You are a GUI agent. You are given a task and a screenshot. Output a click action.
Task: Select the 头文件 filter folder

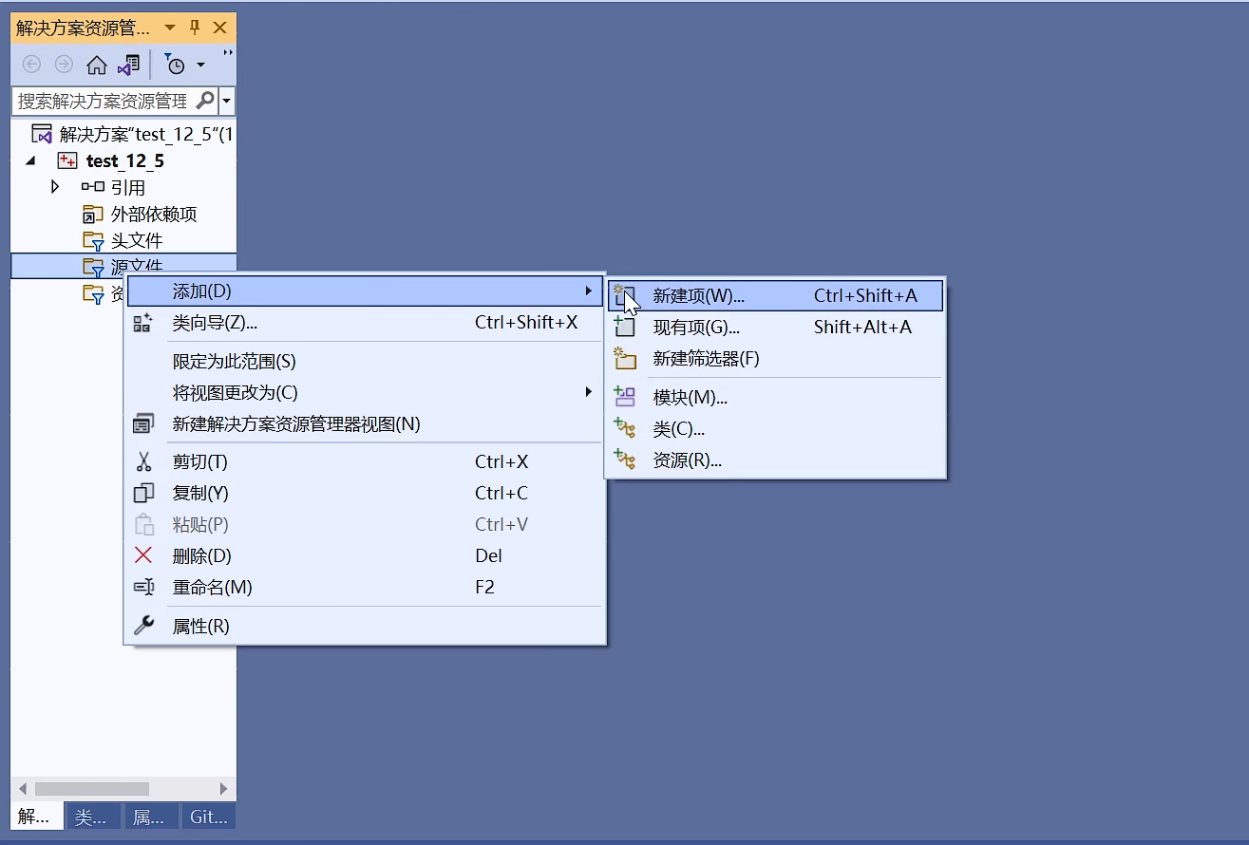click(137, 241)
